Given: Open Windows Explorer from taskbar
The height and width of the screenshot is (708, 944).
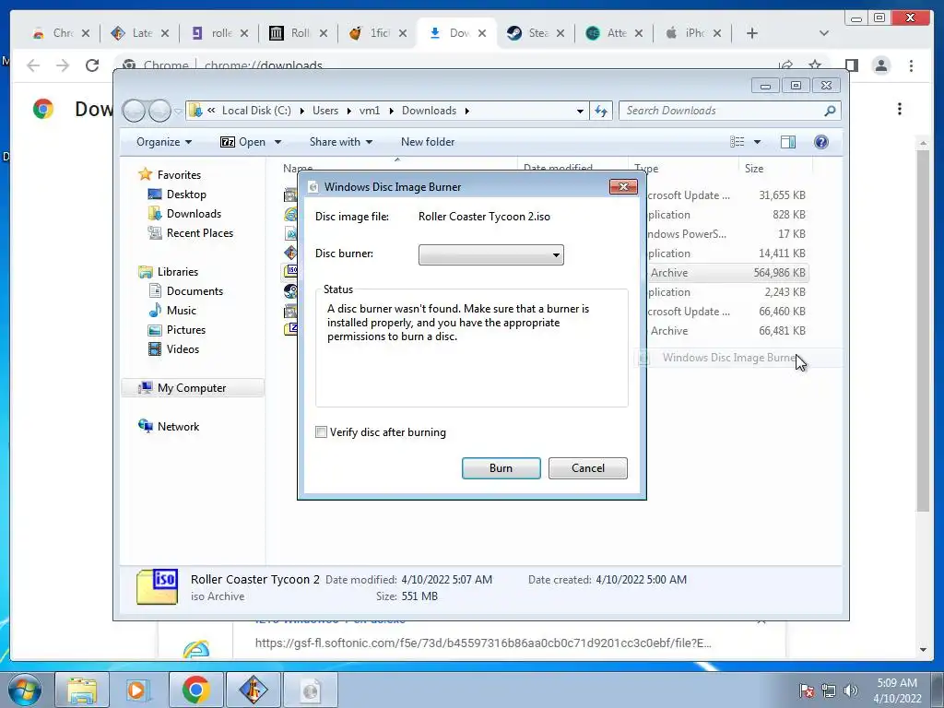Looking at the screenshot, I should tap(81, 690).
